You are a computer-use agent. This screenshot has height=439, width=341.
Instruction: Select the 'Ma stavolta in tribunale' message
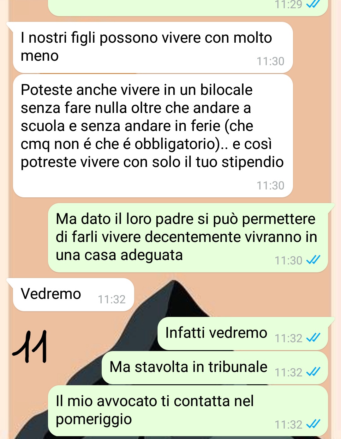pos(215,368)
